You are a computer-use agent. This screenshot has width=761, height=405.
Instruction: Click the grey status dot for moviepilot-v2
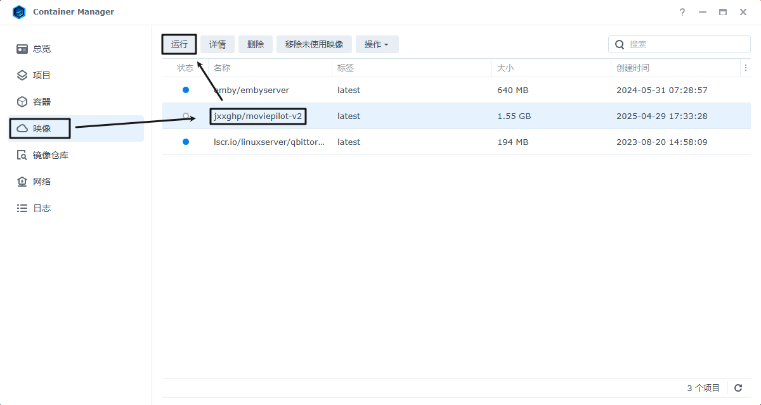click(x=186, y=116)
